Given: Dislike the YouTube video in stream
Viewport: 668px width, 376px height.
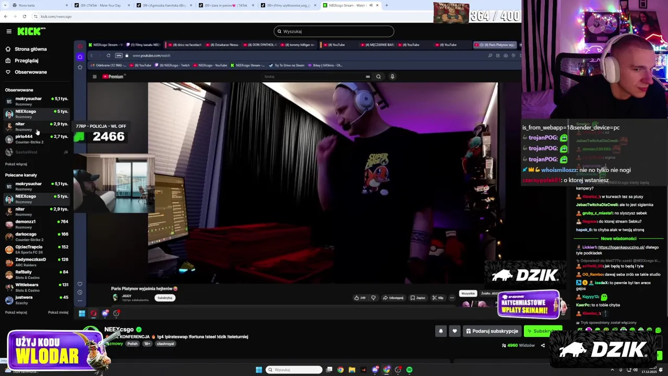Looking at the screenshot, I should coord(373,298).
